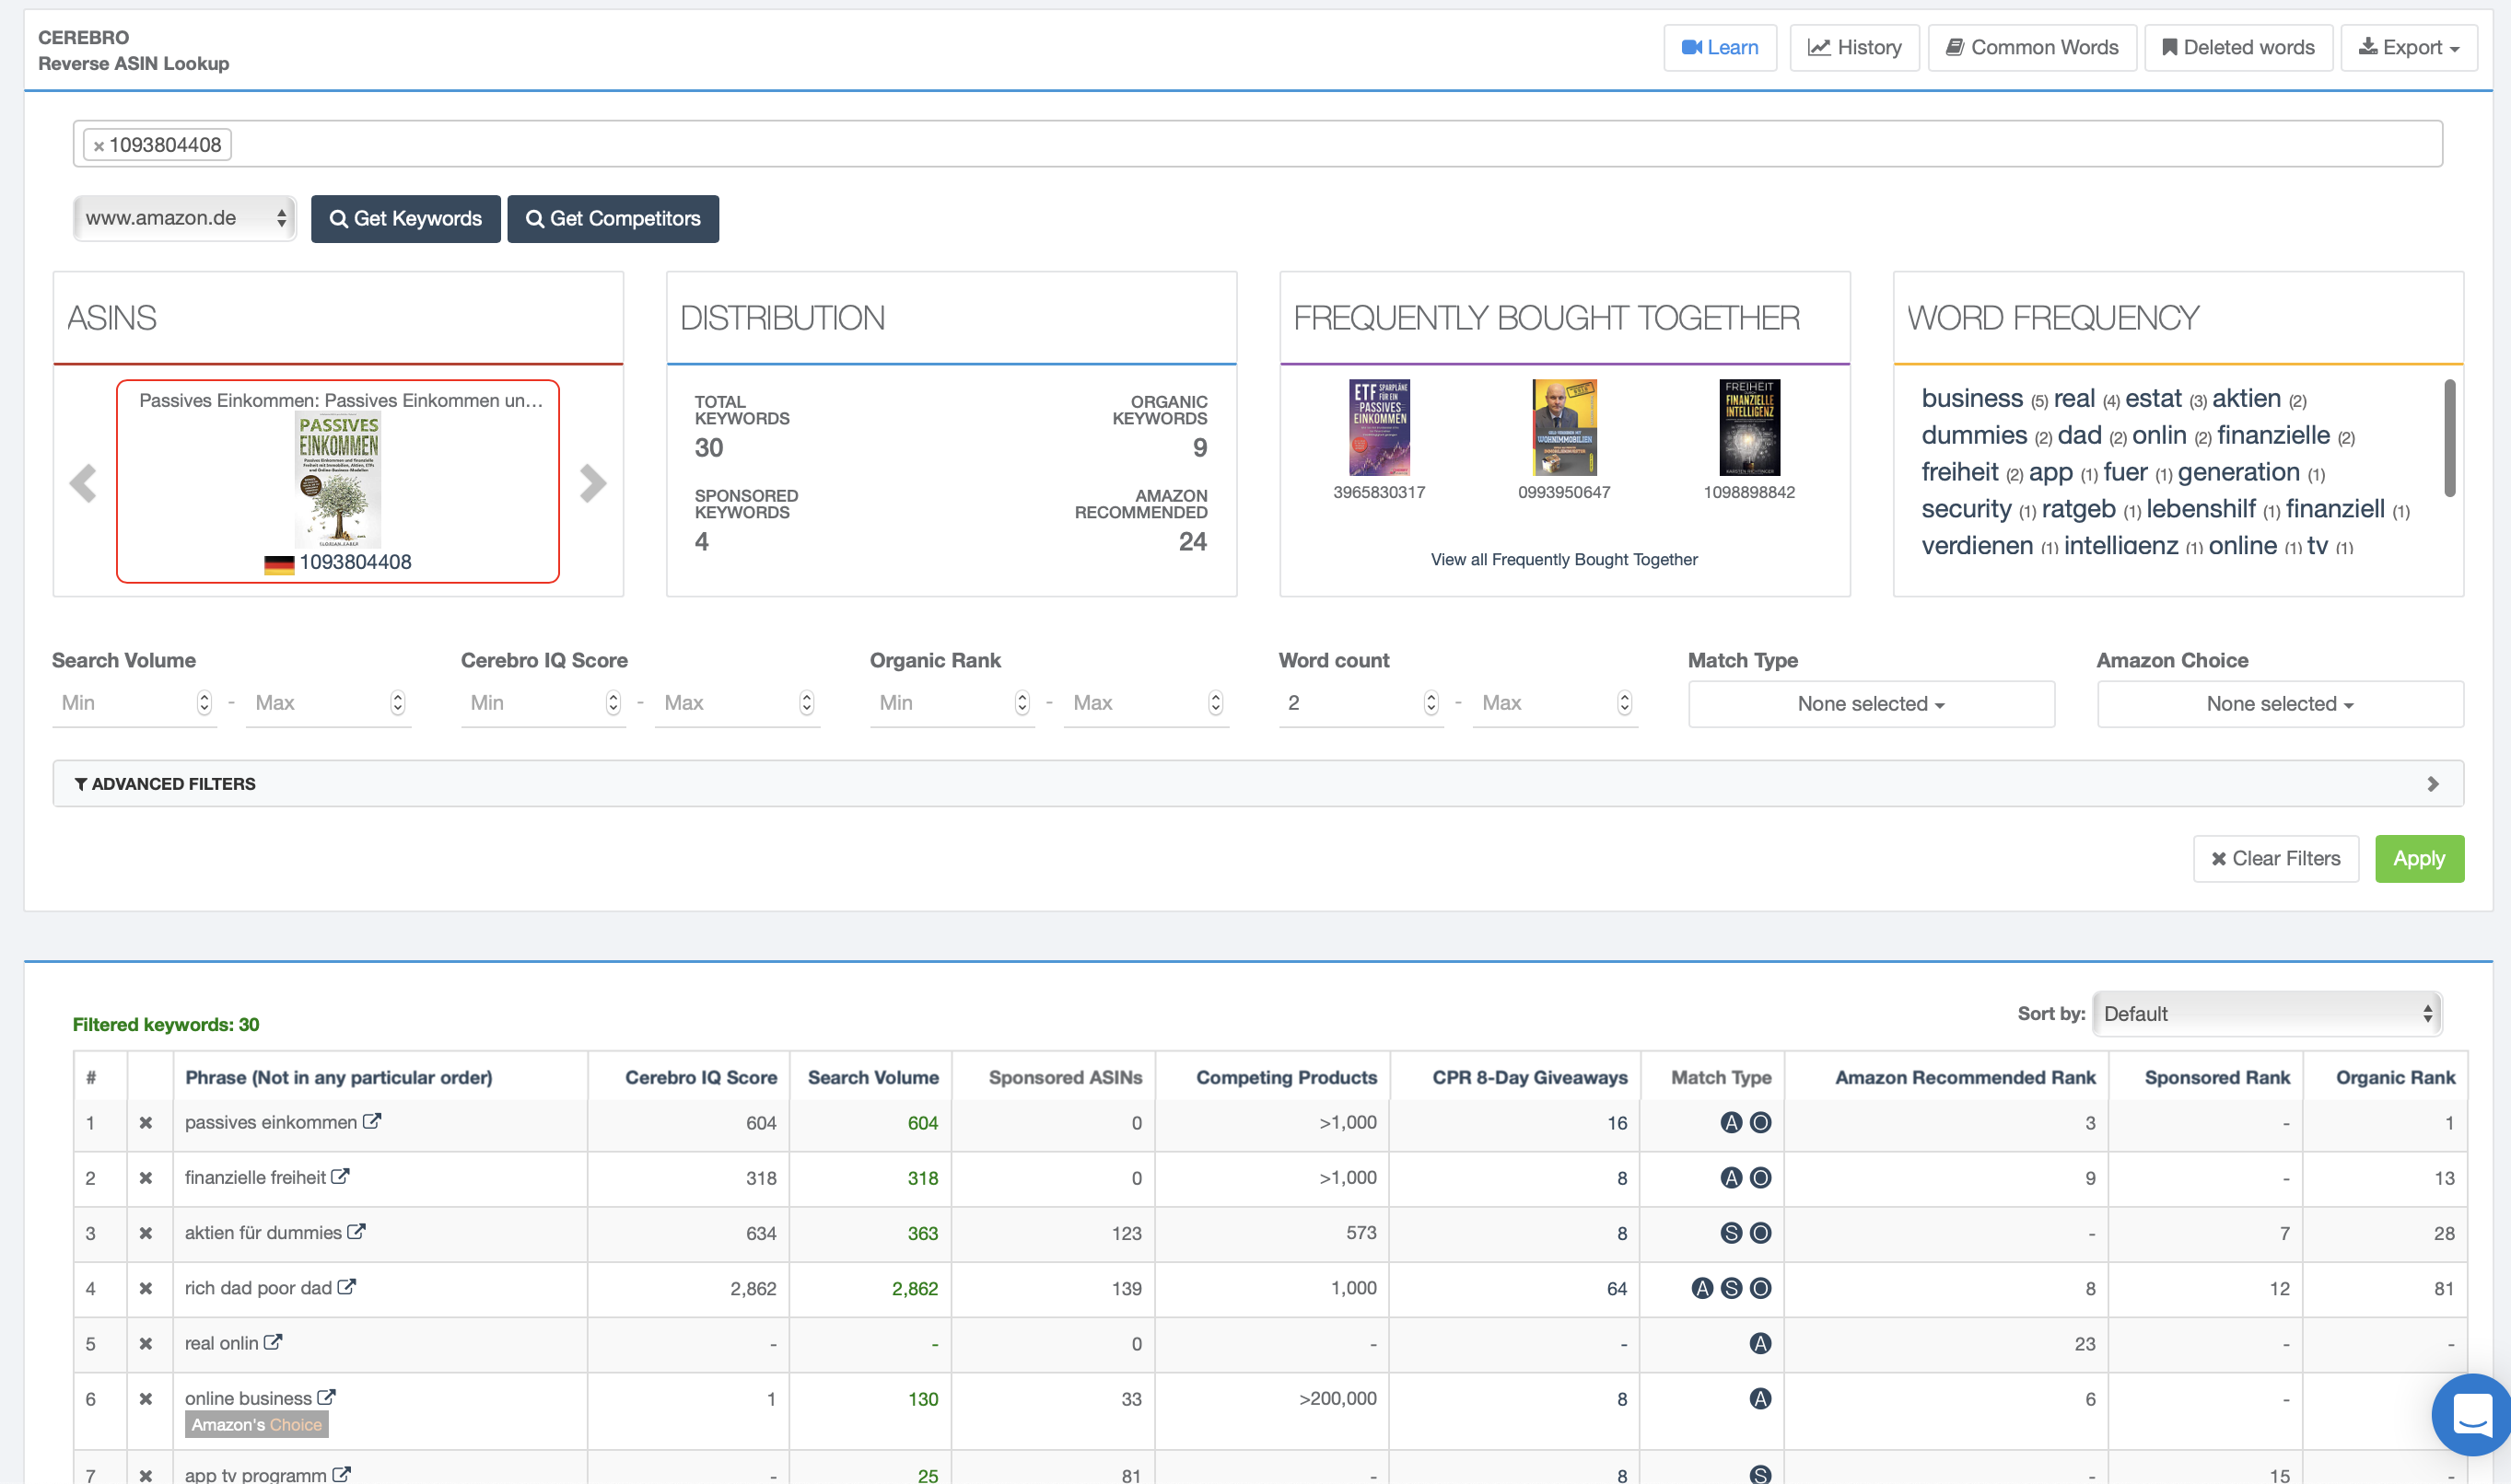The height and width of the screenshot is (1484, 2511).
Task: Click the Get Keywords button
Action: coord(405,219)
